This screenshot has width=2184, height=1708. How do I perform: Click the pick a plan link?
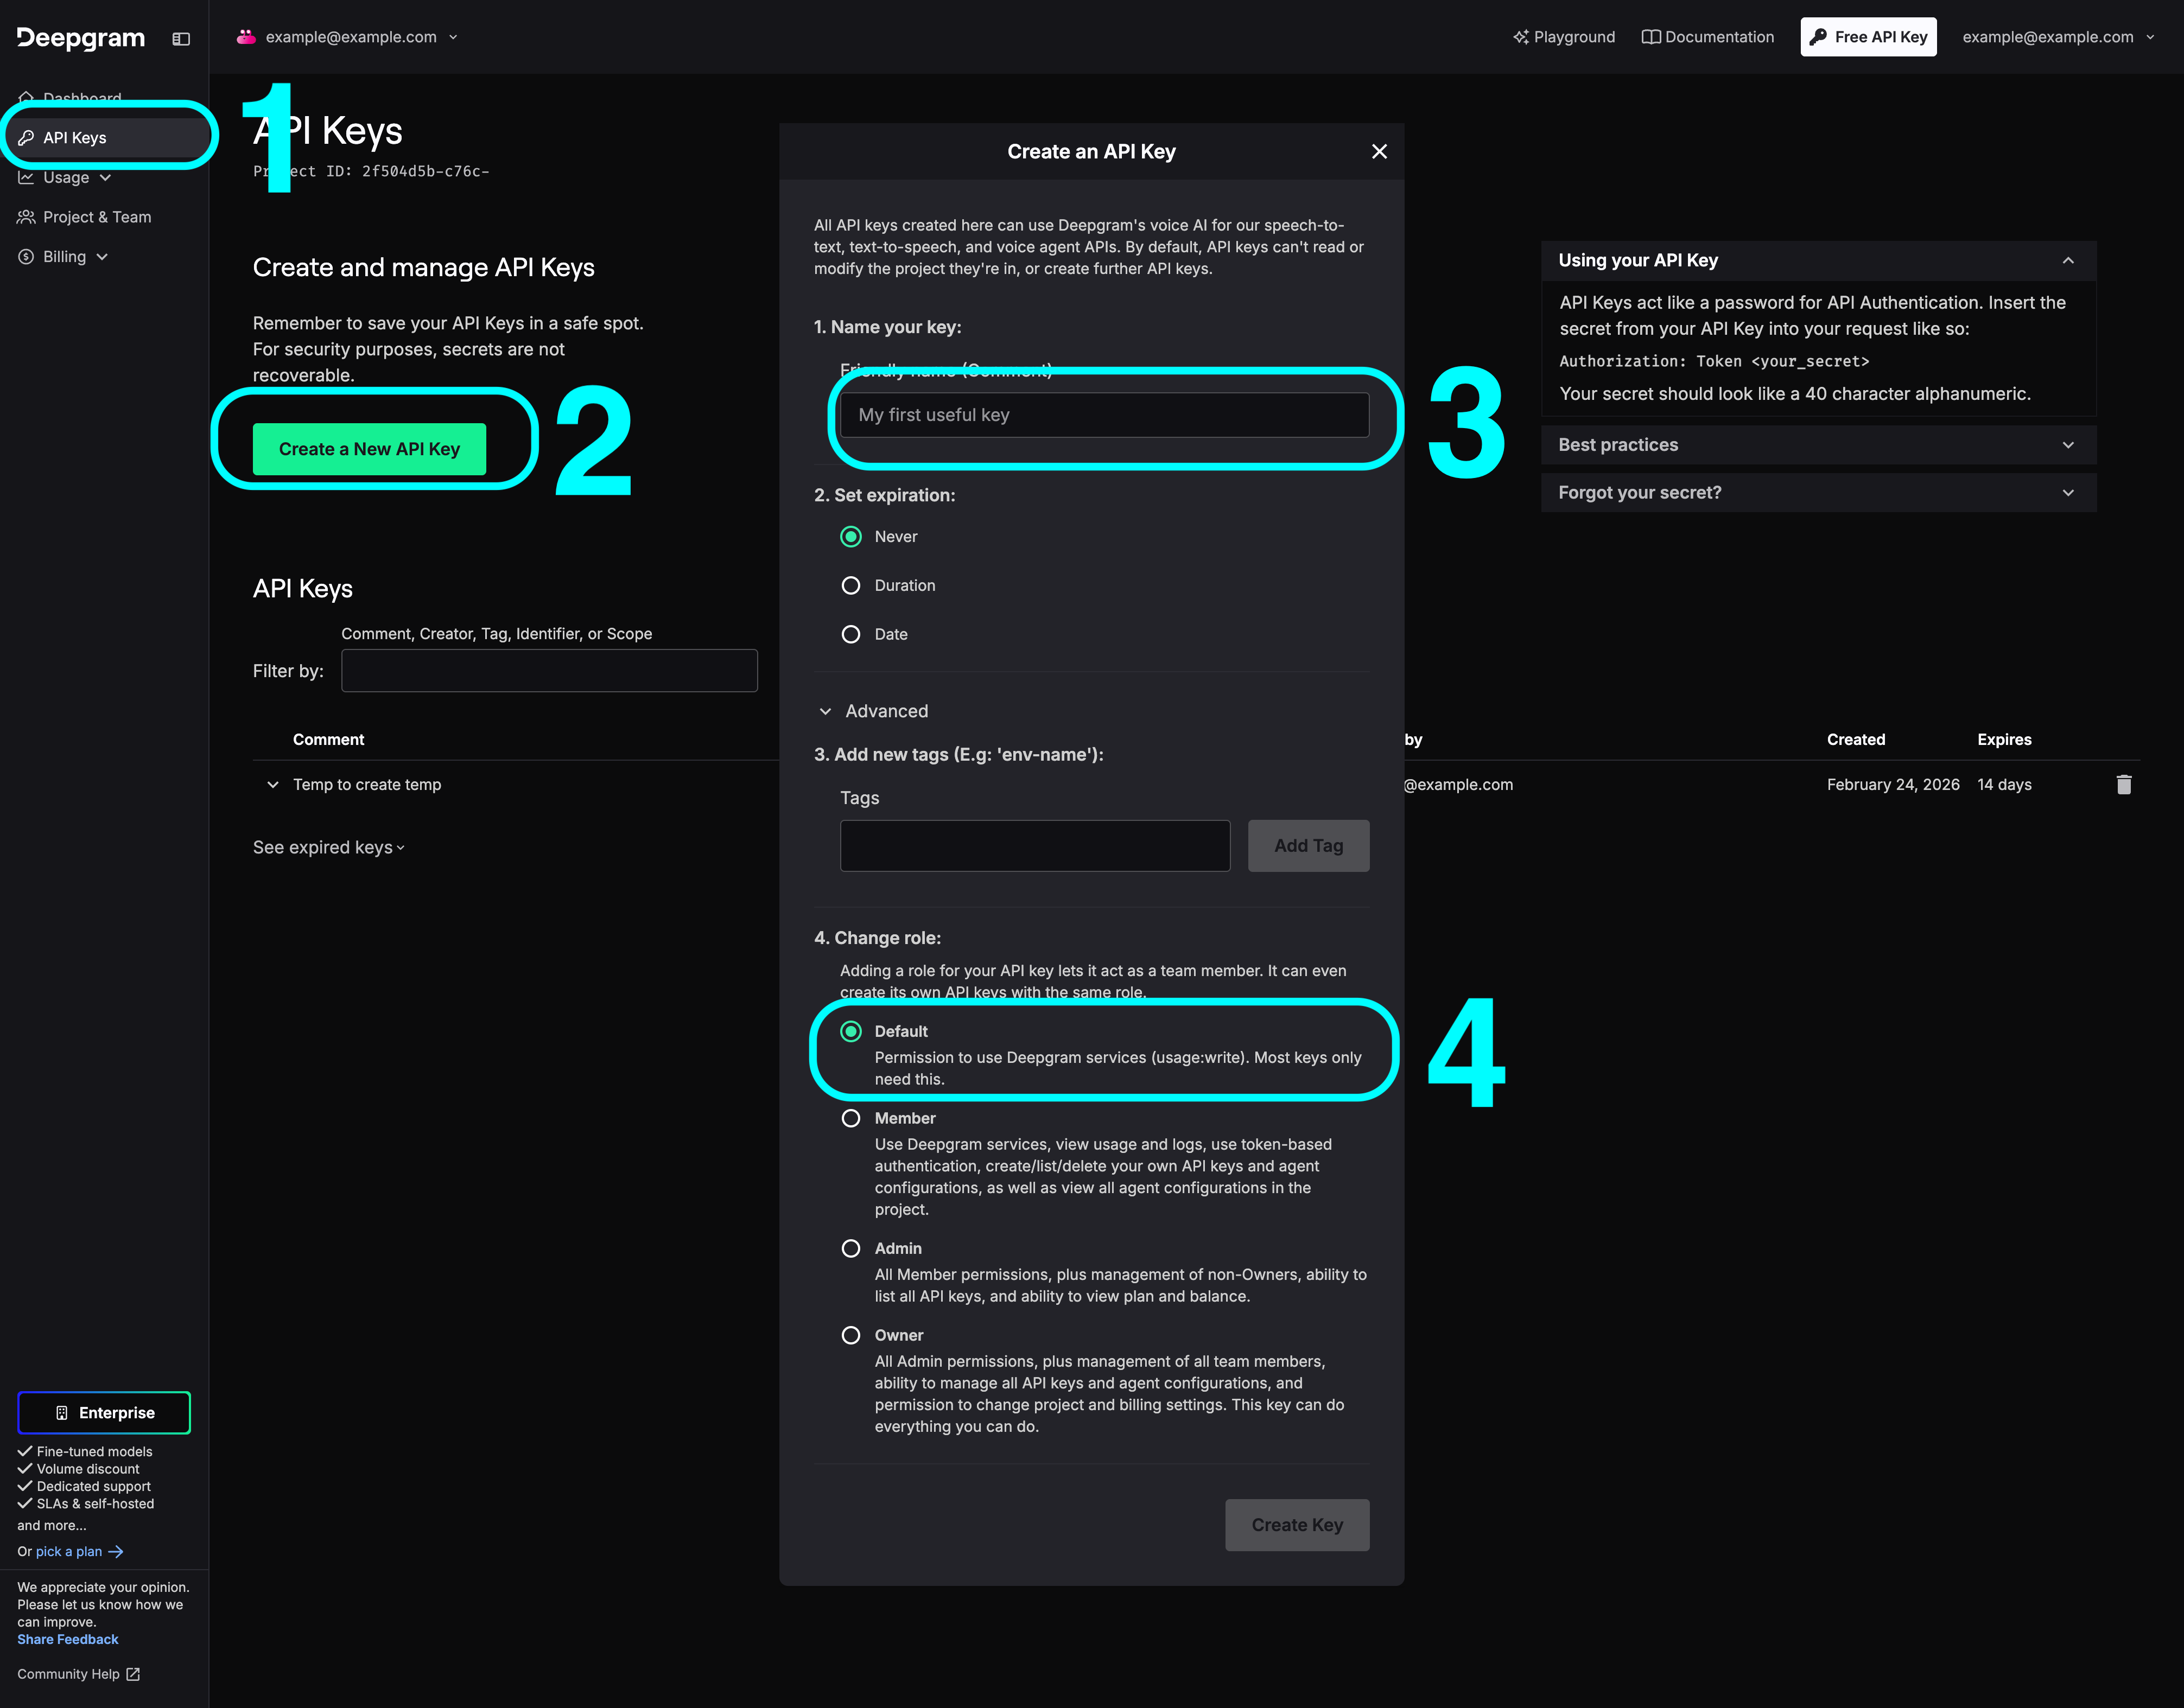(x=69, y=1551)
